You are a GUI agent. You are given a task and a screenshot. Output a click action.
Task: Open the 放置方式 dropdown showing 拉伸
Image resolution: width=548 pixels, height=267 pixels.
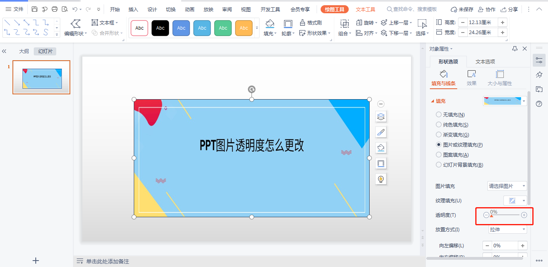507,229
